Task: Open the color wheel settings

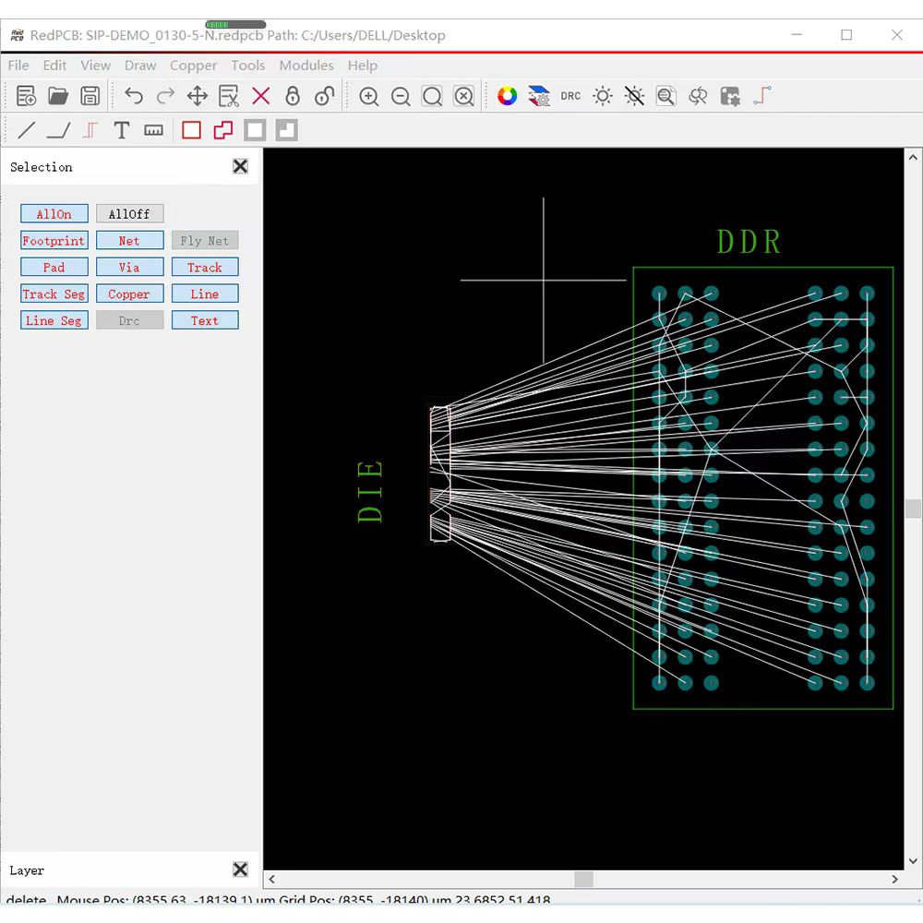Action: coord(507,96)
